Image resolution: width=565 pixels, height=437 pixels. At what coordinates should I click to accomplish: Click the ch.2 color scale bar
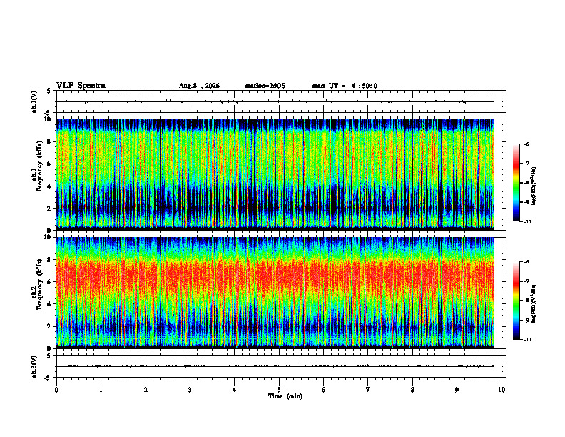[x=516, y=301]
